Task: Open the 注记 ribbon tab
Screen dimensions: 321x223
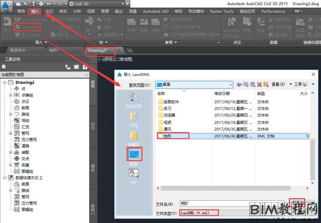Action: (x=49, y=11)
